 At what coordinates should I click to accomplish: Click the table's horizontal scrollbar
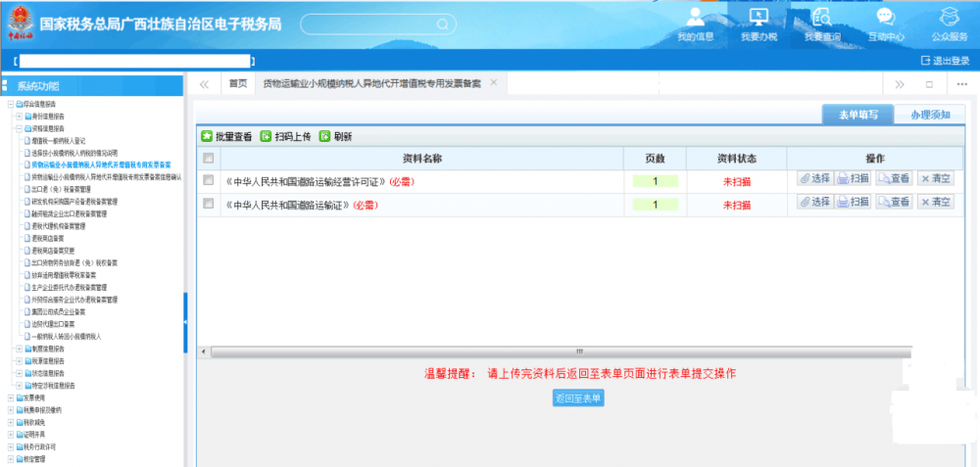coord(578,351)
